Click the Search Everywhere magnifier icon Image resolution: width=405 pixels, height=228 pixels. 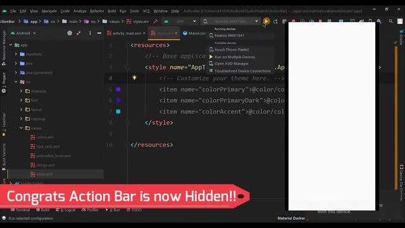390,21
